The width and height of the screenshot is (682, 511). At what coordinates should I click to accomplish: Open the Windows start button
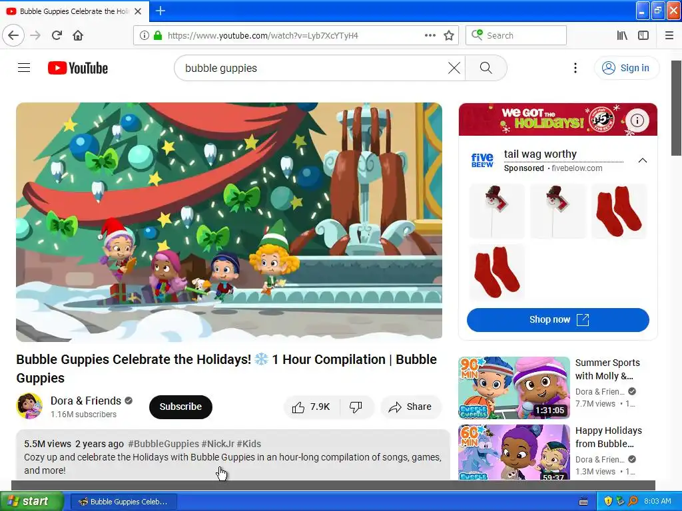pyautogui.click(x=31, y=502)
